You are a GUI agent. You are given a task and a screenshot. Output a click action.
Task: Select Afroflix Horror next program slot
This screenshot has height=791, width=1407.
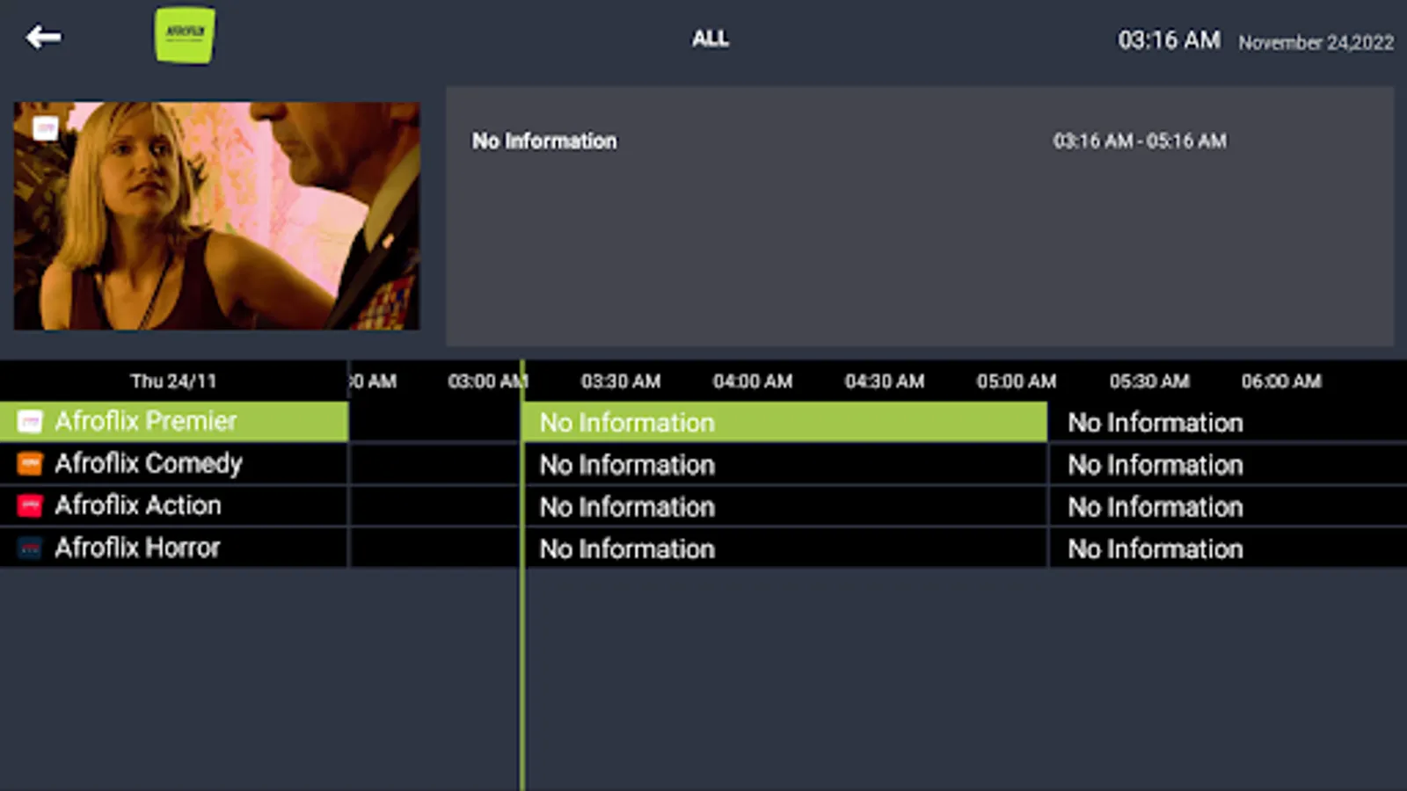tap(1228, 548)
